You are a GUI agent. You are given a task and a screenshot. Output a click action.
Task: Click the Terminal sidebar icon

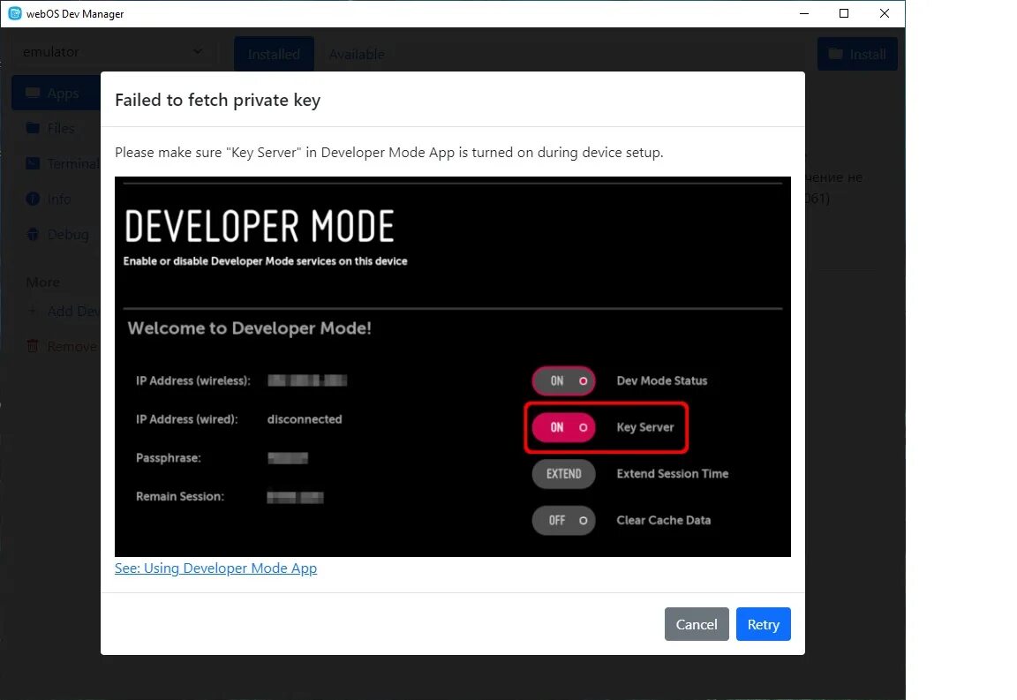click(x=33, y=163)
